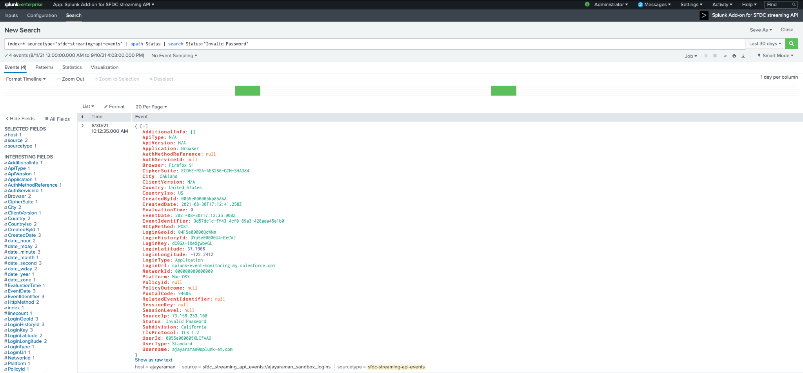Click Hide Fields
This screenshot has width=803, height=373.
pos(20,119)
